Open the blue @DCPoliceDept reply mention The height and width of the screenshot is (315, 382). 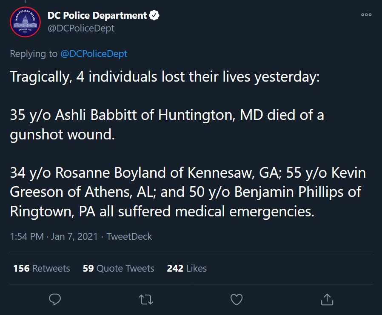point(94,54)
